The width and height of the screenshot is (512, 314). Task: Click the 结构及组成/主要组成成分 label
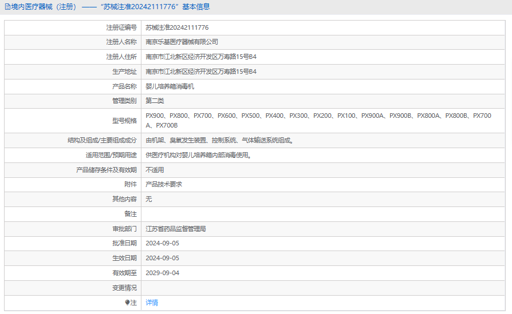pos(102,140)
